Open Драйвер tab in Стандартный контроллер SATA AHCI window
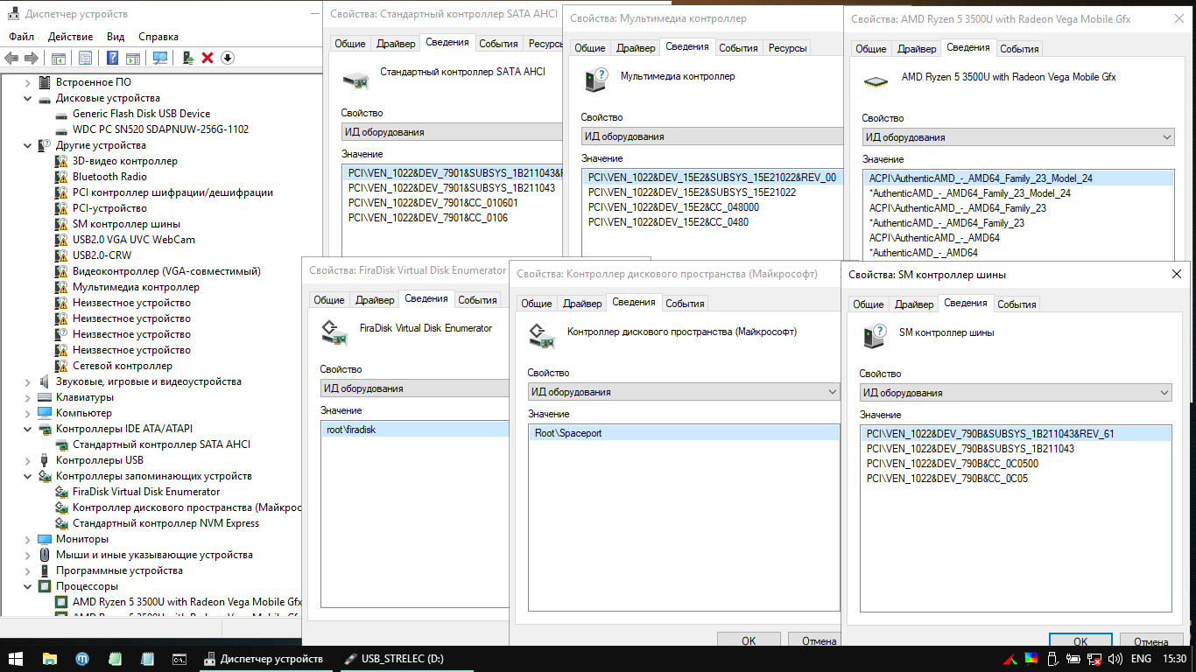The height and width of the screenshot is (672, 1196). pos(396,44)
